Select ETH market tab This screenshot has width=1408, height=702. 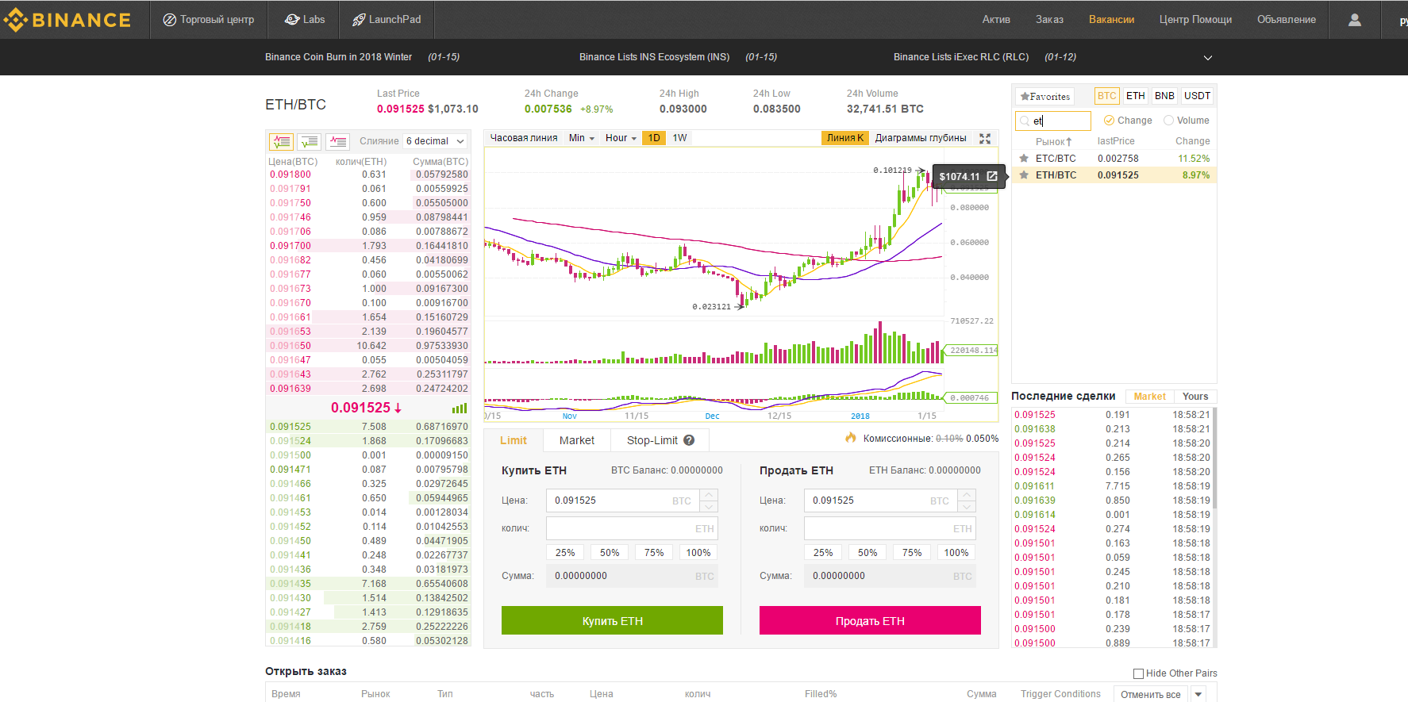[x=1136, y=96]
